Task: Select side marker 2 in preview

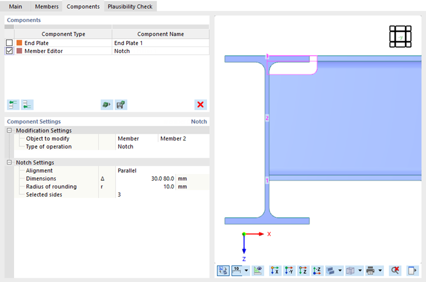Action: click(x=267, y=118)
